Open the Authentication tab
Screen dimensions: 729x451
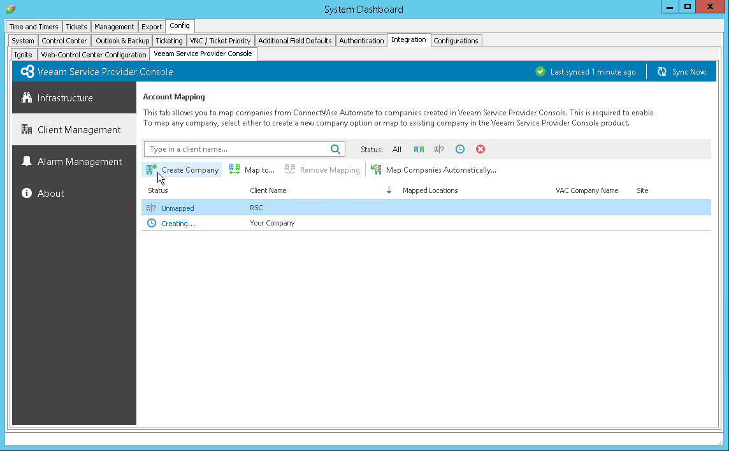click(361, 41)
